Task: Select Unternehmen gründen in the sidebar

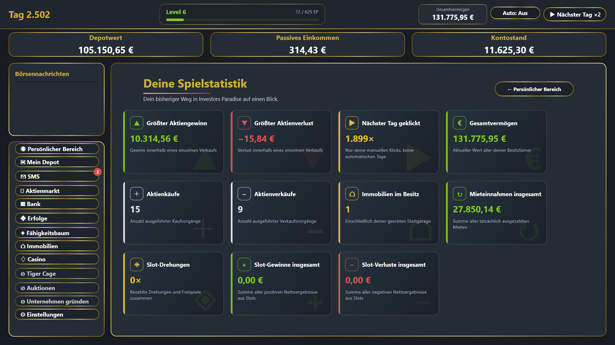Action: coord(57,301)
